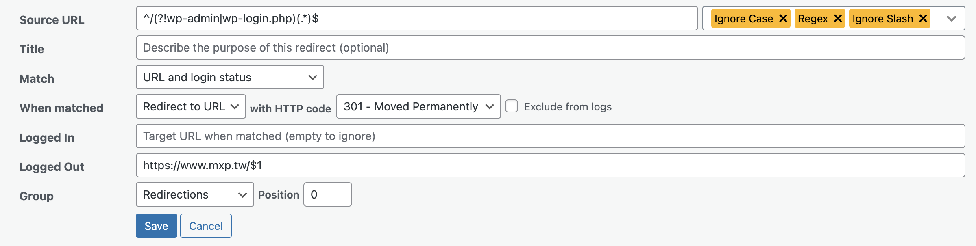This screenshot has height=246, width=976.
Task: Open the Match dropdown
Action: coord(230,77)
